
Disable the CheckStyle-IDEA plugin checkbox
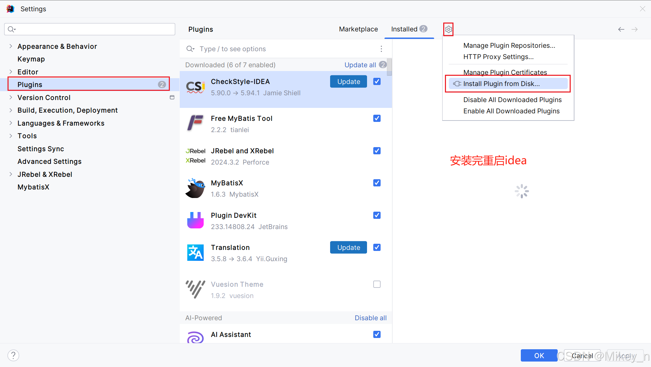(377, 81)
